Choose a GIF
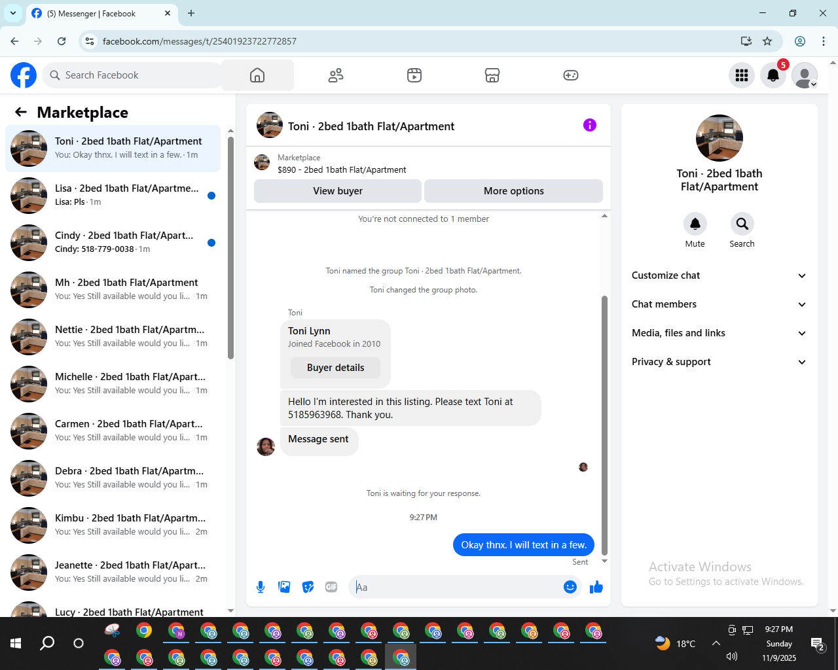Screen dimensions: 838x670 click(x=331, y=587)
